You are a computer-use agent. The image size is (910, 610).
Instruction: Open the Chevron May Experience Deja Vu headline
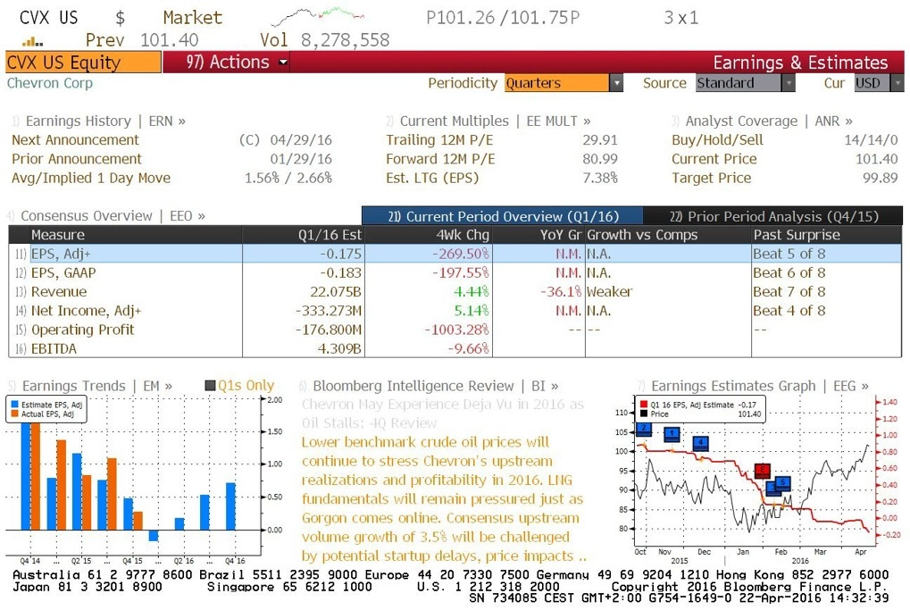click(x=443, y=414)
